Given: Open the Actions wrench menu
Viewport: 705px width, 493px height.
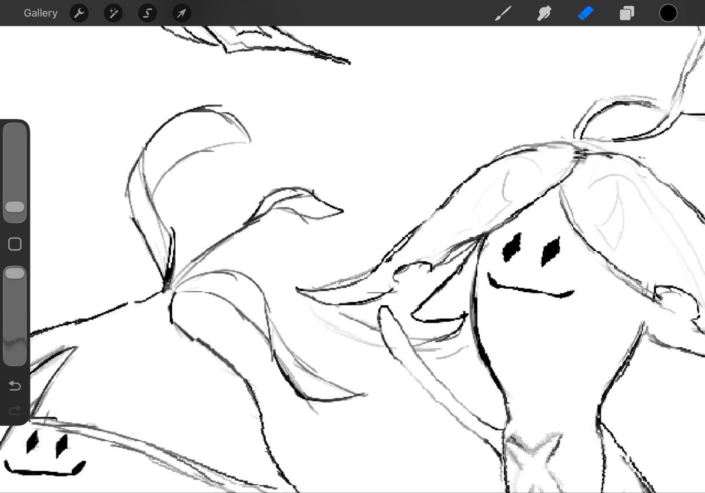Looking at the screenshot, I should pyautogui.click(x=79, y=13).
